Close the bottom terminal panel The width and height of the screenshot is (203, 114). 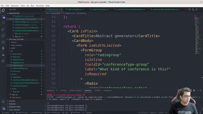[200, 91]
